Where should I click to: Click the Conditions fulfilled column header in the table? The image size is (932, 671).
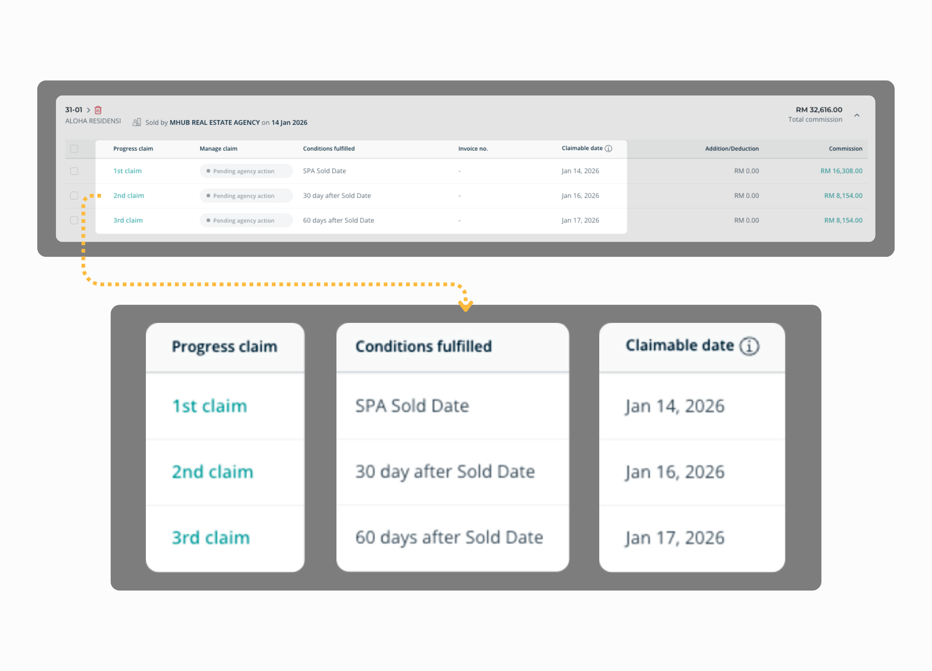click(x=329, y=149)
